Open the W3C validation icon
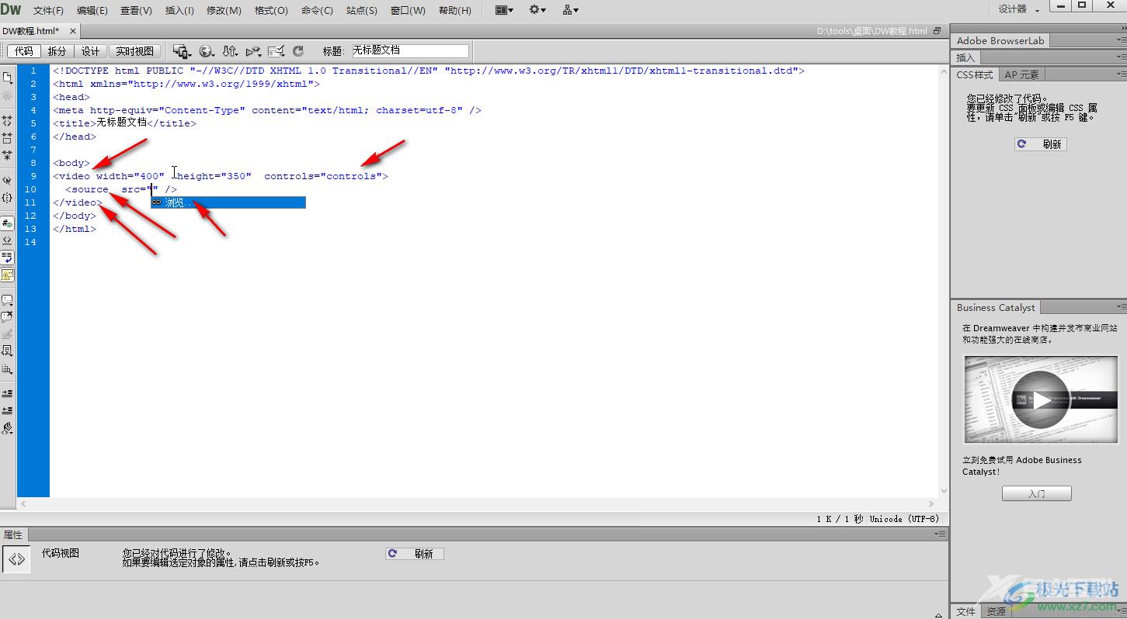The height and width of the screenshot is (619, 1127). pos(253,51)
